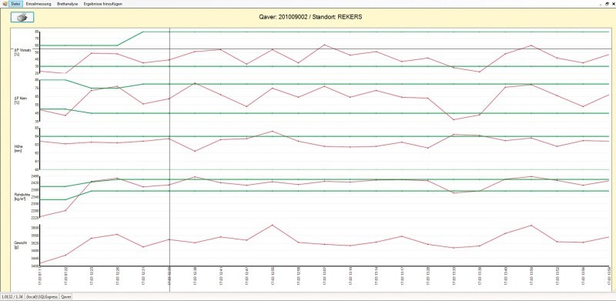Click the Qaver 201009002 / Standort REKERS title
Viewport: 616px width, 301px height.
tap(311, 17)
